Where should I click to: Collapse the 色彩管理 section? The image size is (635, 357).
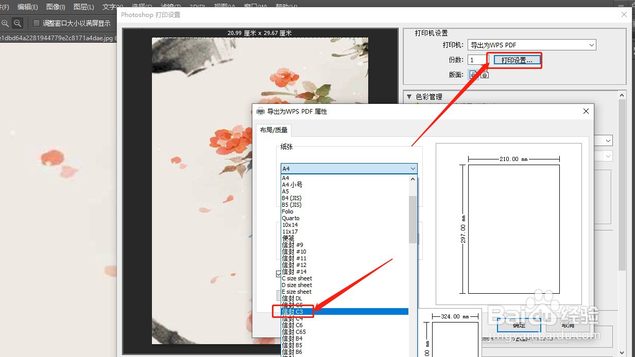coord(409,97)
